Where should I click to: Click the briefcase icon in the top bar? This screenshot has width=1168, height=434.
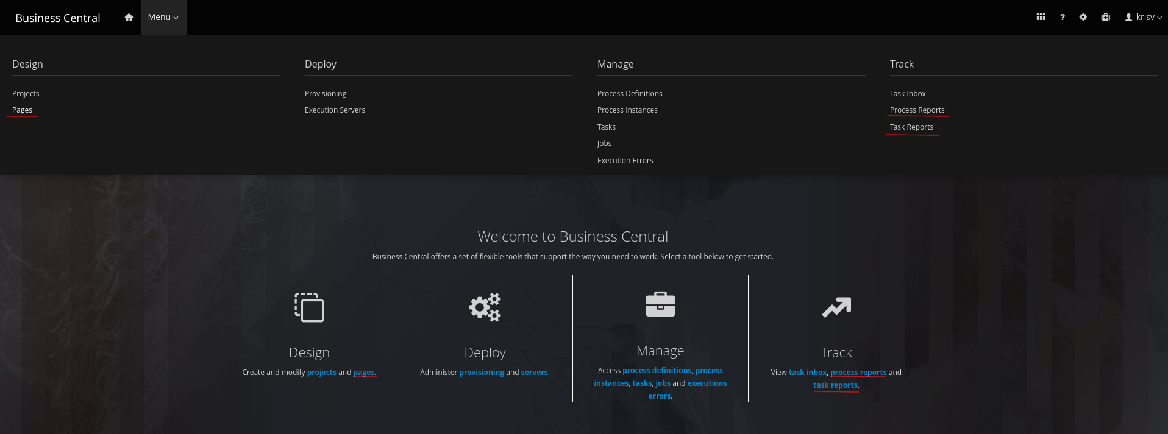[1105, 17]
